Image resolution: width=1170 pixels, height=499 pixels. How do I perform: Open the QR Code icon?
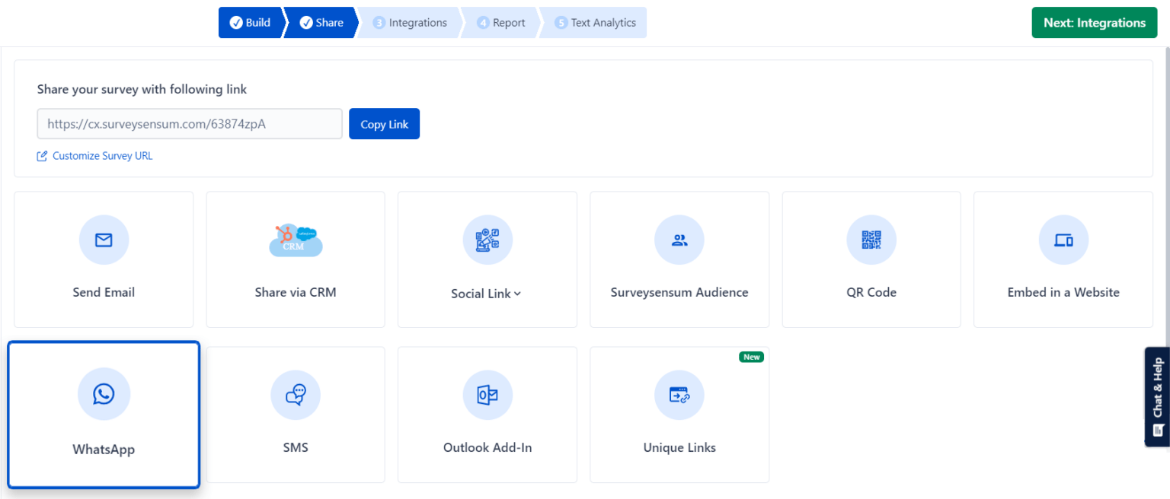(x=871, y=240)
